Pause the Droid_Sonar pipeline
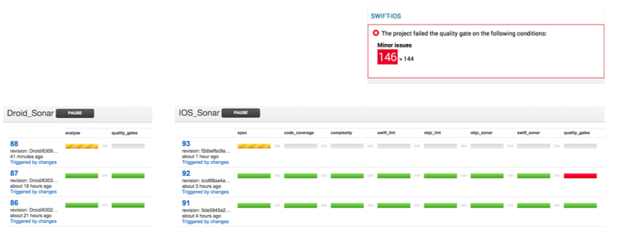Screen dimensions: 621x236 point(75,113)
